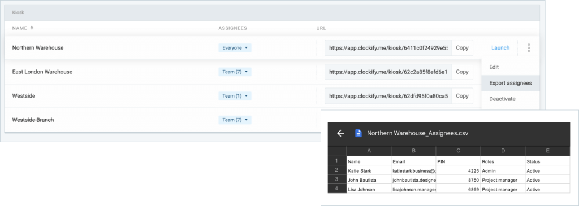Choose Deactivate from the kiosk menu
The height and width of the screenshot is (206, 579).
tap(511, 99)
